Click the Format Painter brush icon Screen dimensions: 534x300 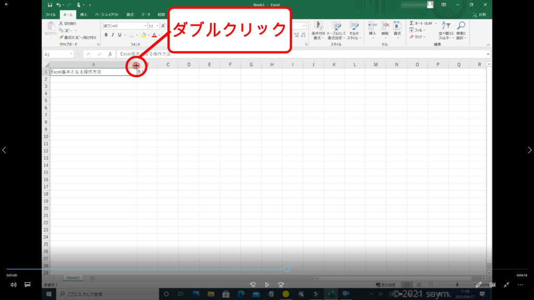61,37
